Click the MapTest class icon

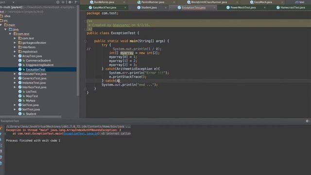tap(20, 96)
